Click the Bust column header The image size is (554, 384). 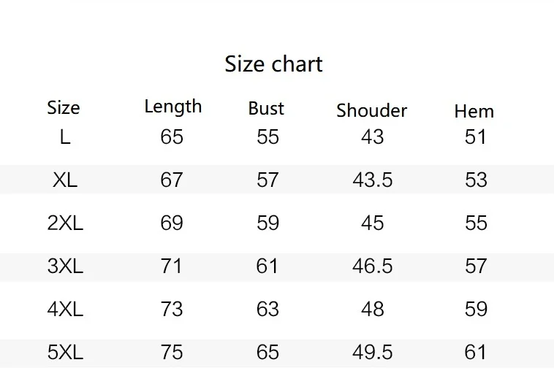click(x=266, y=109)
